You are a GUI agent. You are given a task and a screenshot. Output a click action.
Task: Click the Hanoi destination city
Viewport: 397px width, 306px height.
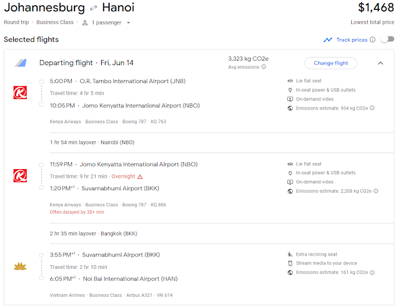[x=119, y=8]
